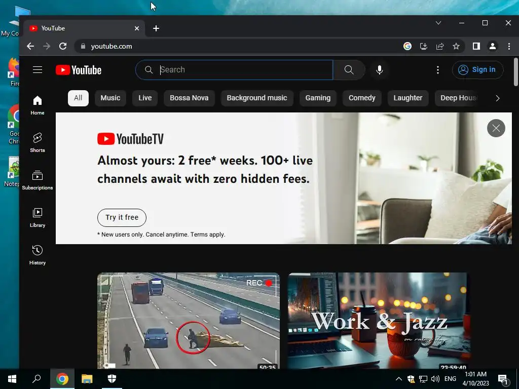Focus the YouTube search field
Image resolution: width=519 pixels, height=389 pixels.
tap(234, 70)
